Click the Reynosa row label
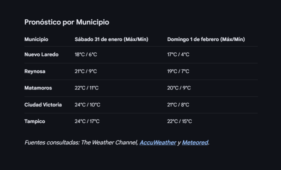The height and width of the screenshot is (170, 281). click(35, 72)
